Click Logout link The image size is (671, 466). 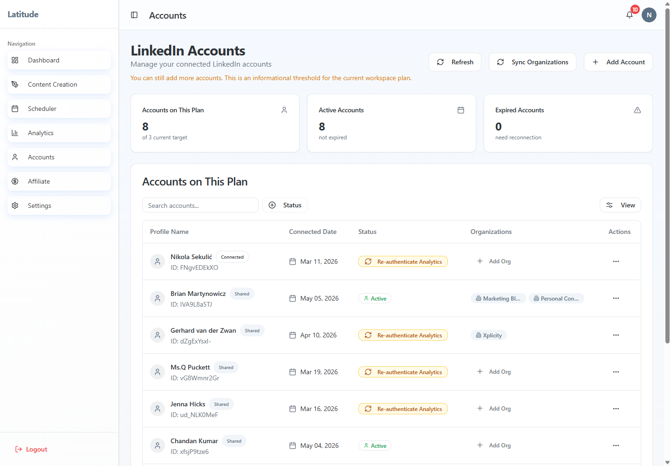point(31,449)
